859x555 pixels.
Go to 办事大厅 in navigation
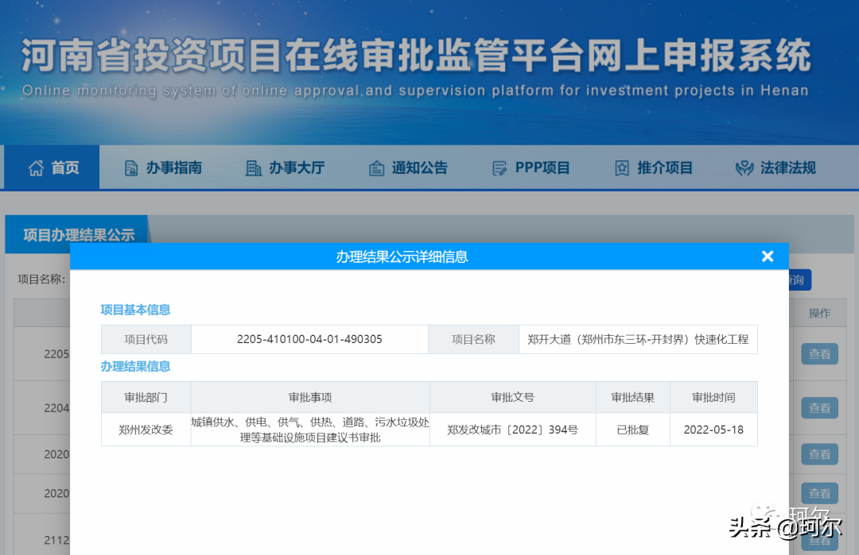click(286, 168)
